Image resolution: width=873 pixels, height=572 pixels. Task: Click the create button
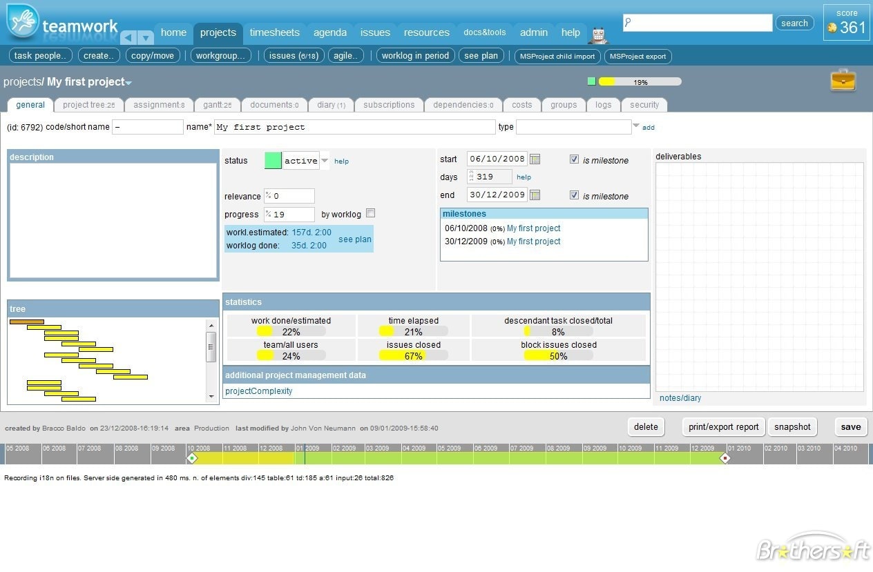click(x=99, y=56)
